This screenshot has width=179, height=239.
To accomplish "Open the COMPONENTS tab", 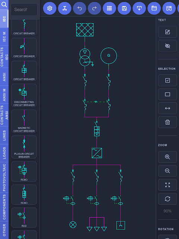I will (x=4, y=207).
